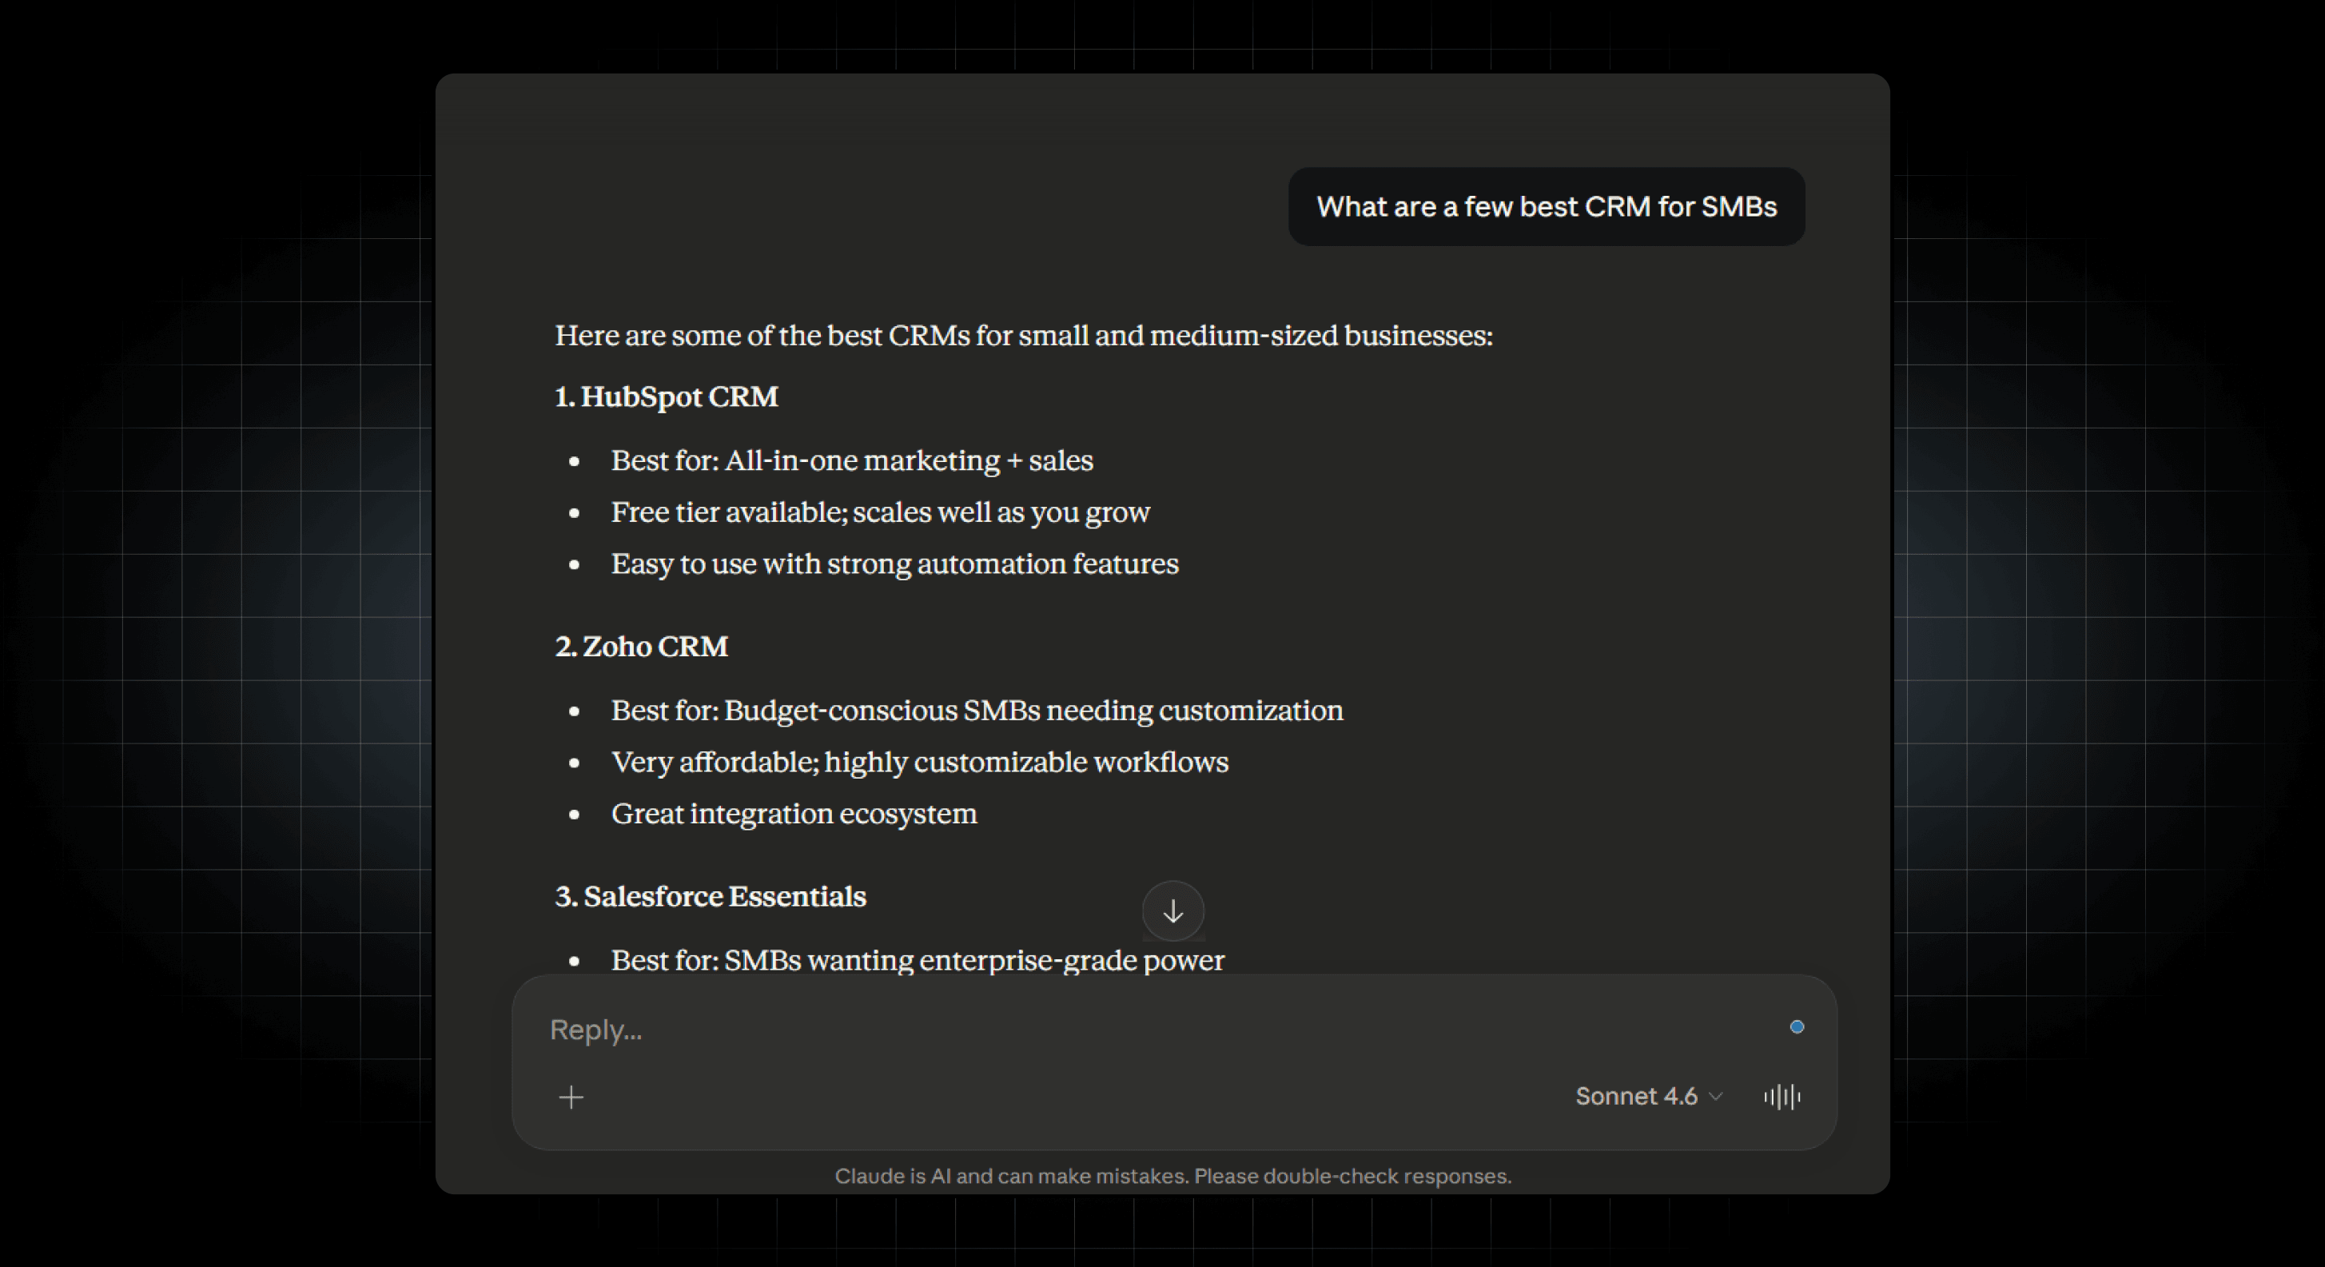
Task: Click the "2. Zoho CRM" heading
Action: pos(641,647)
